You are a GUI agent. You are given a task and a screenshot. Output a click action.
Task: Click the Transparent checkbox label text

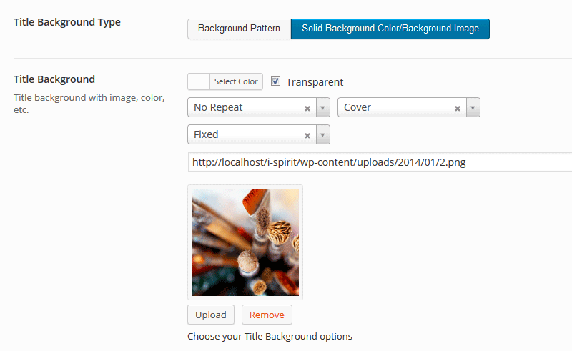pyautogui.click(x=315, y=82)
